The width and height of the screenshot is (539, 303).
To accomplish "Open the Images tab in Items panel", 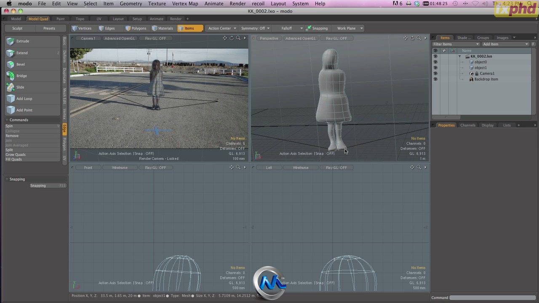I will [x=502, y=38].
